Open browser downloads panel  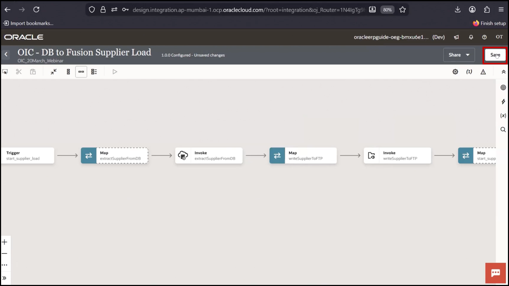(458, 10)
